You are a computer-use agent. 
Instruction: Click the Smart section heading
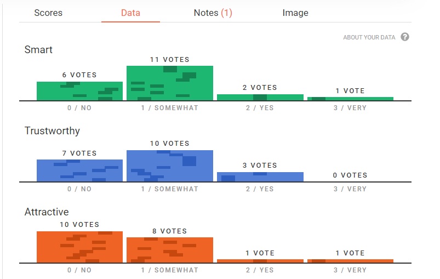39,50
